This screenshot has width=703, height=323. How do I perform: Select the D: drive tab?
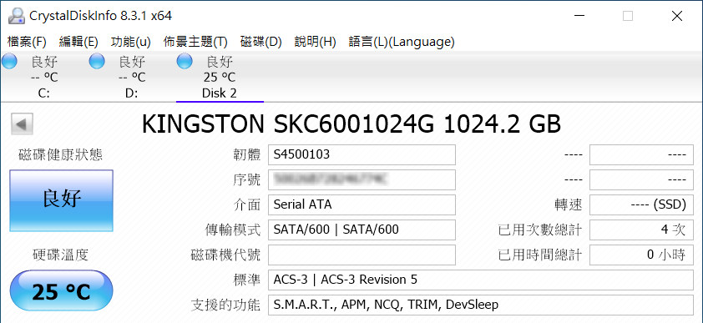tap(132, 77)
